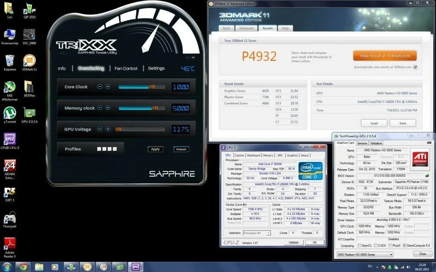Select TRIXX profile slot 4
Viewport: 436px width, 272px height.
[115, 149]
